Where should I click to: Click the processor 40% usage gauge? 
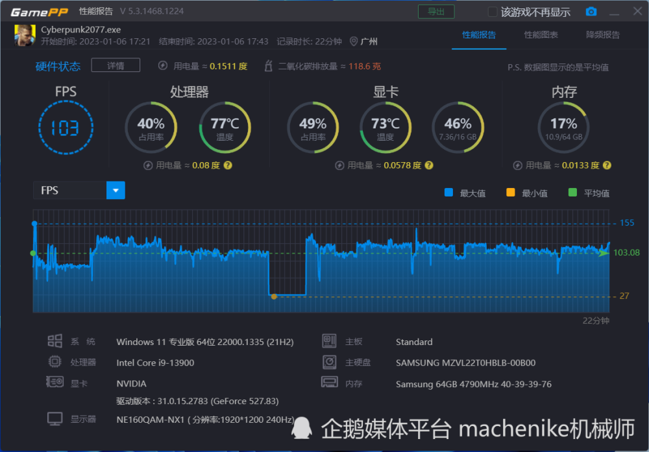(151, 127)
